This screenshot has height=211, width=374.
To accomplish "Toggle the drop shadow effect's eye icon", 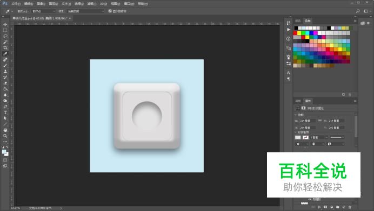I will pyautogui.click(x=310, y=199).
